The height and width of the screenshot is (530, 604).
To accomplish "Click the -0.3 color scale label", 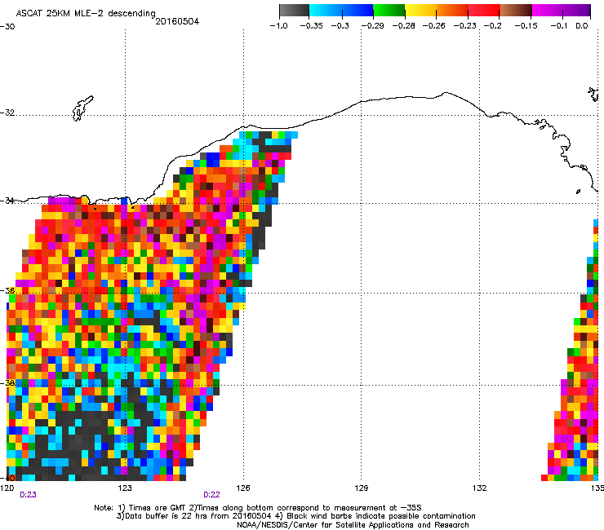I will click(x=340, y=26).
